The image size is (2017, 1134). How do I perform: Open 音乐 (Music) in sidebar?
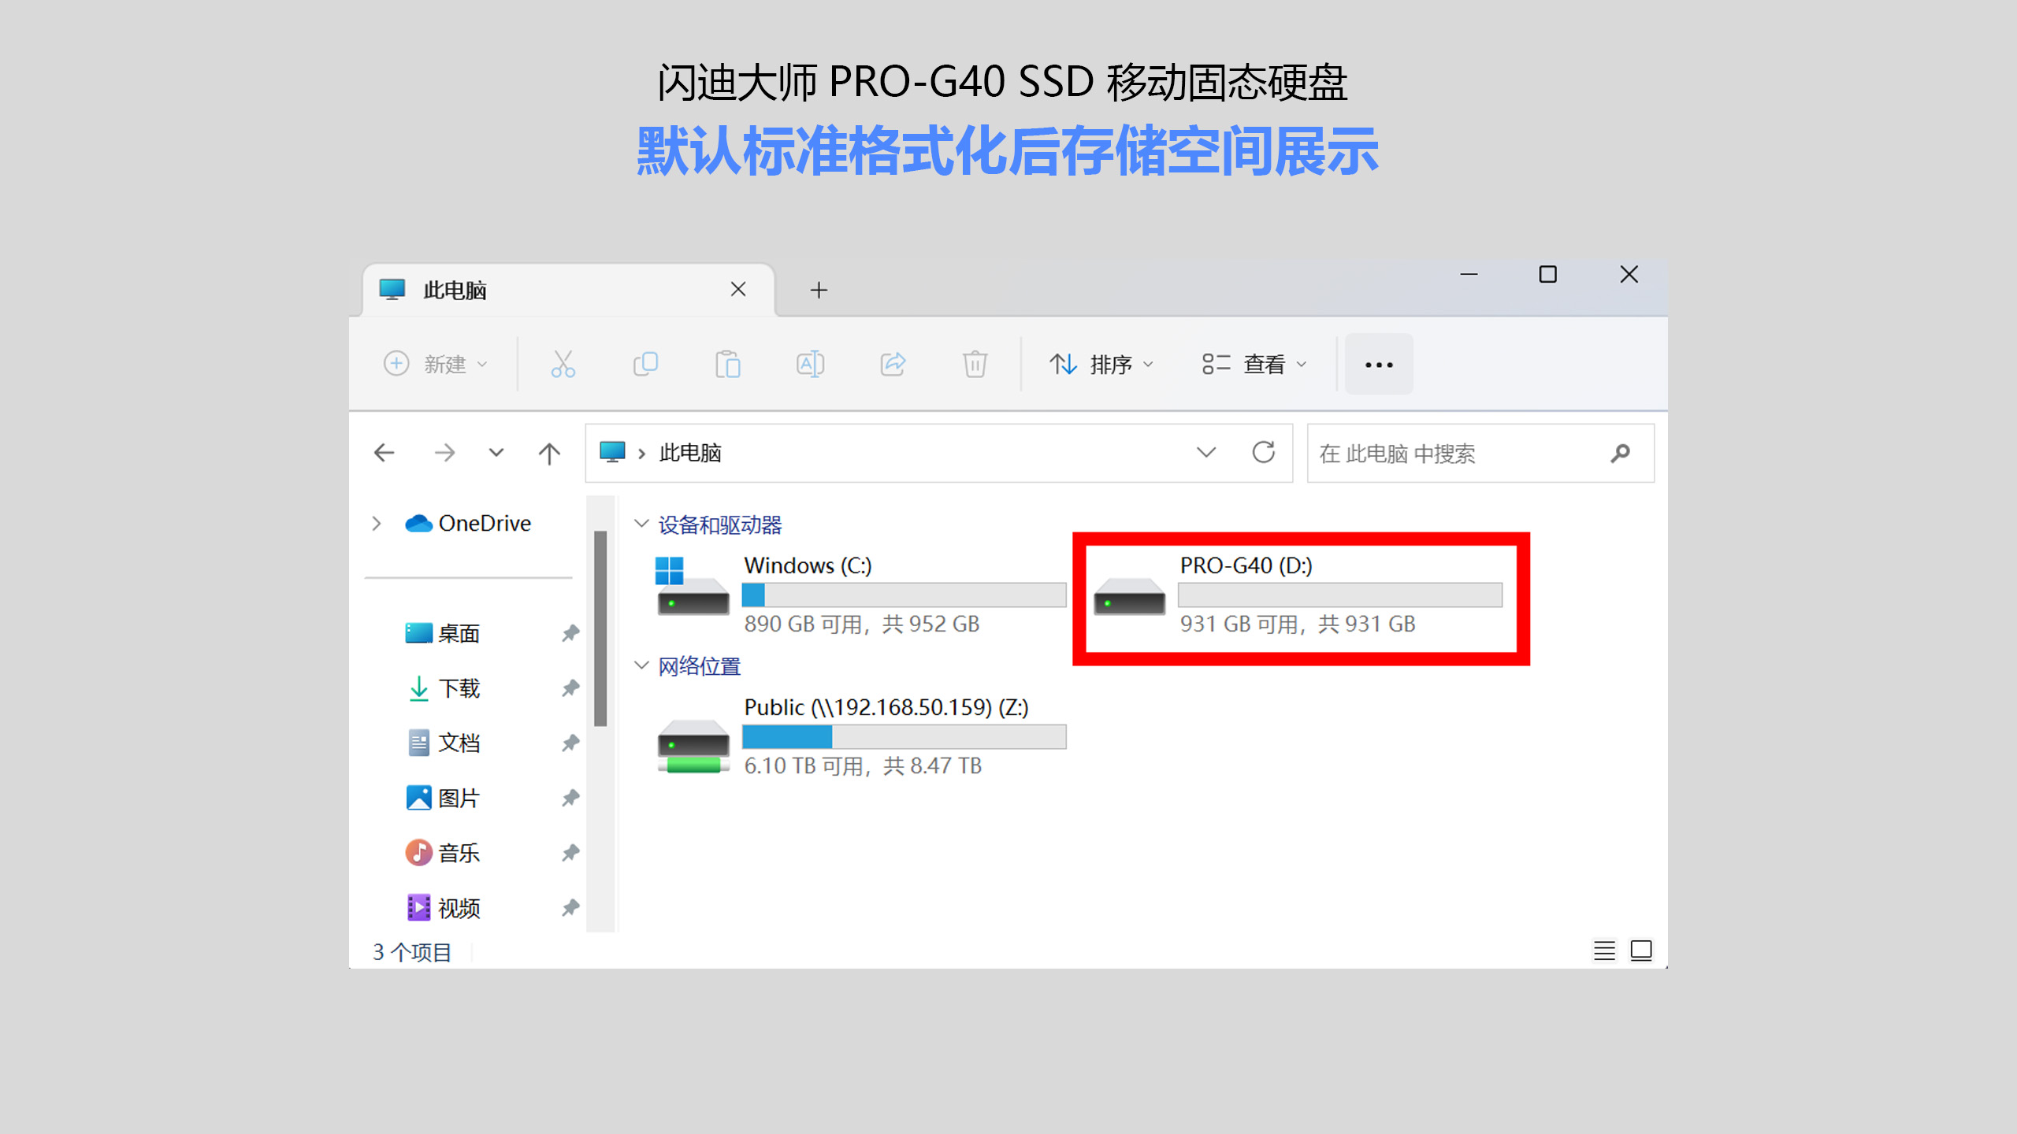(442, 852)
